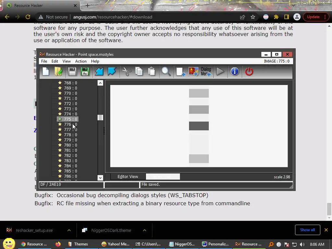Open the File menu
The width and height of the screenshot is (332, 249).
[44, 61]
